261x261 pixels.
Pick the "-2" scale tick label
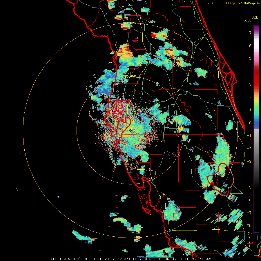pos(249,148)
